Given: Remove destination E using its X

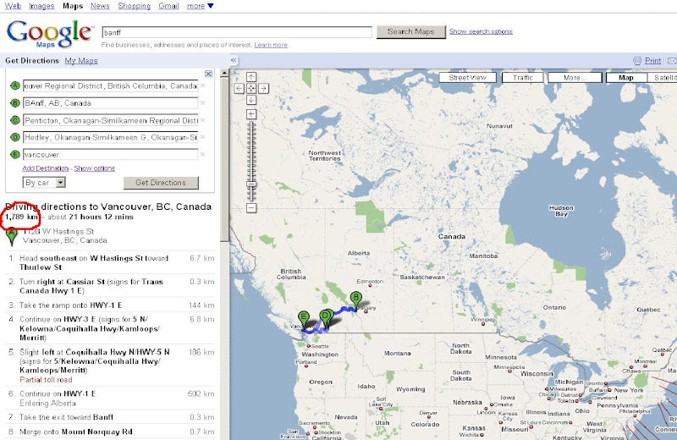Looking at the screenshot, I should click(202, 154).
